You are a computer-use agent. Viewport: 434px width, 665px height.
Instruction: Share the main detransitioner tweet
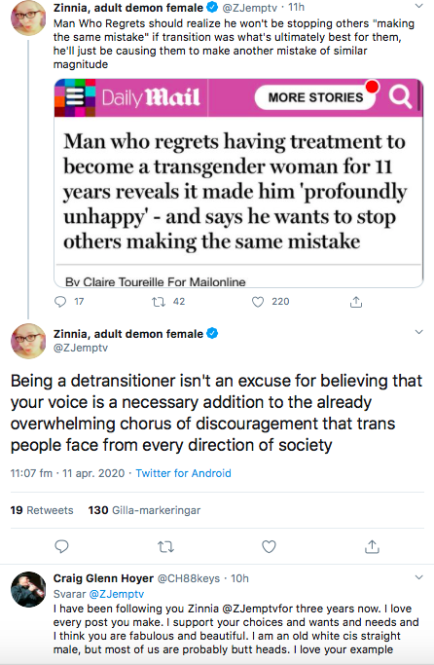coord(372,546)
